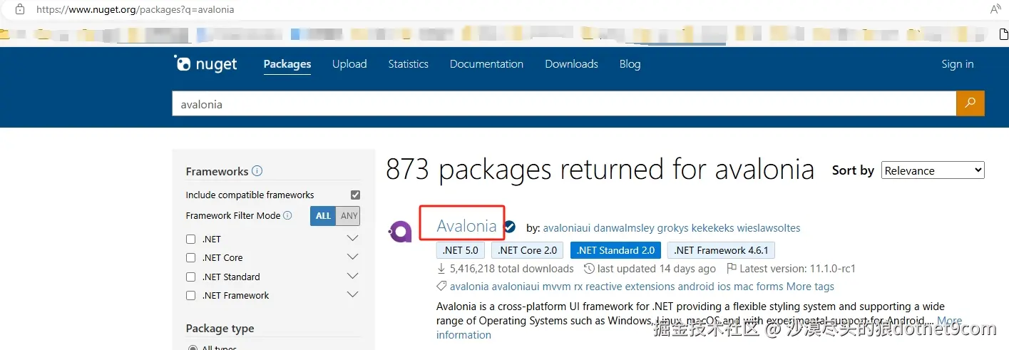Click the search box containing avalonia
Image resolution: width=1009 pixels, height=350 pixels.
(563, 103)
